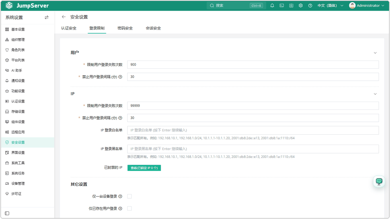Screen dimensions: 390x219
Task: Click the sidebar view switch arrows icon
Action: [x=47, y=18]
